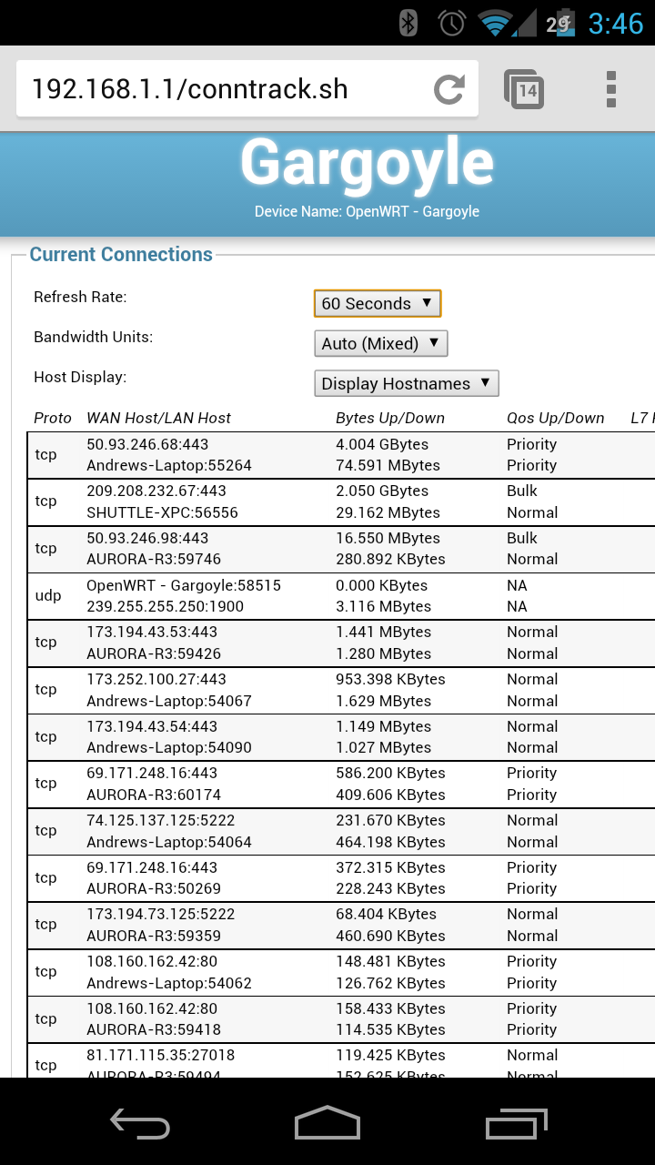Click the 74.591 MBytes value
This screenshot has height=1165, width=655.
388,465
